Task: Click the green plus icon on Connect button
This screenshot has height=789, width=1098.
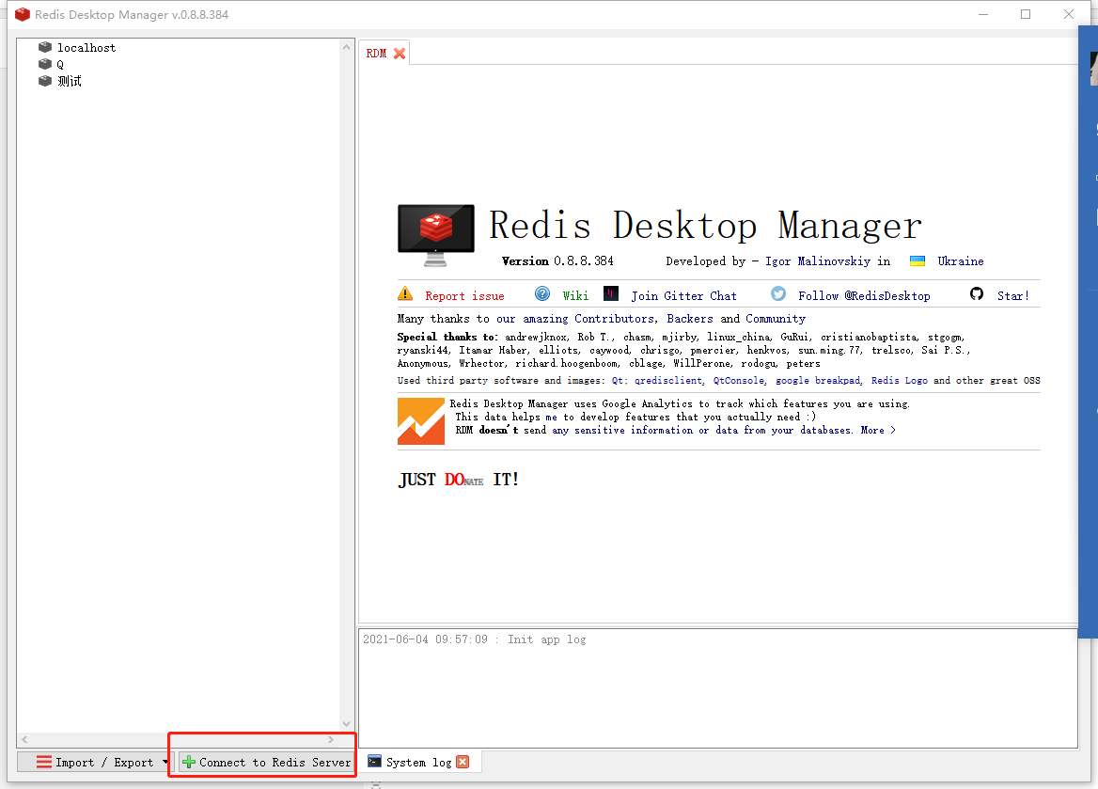Action: pyautogui.click(x=188, y=762)
